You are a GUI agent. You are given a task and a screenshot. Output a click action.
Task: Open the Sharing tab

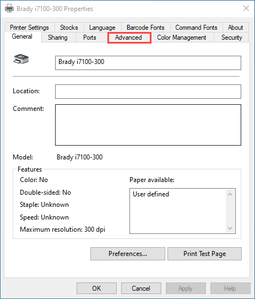tap(58, 38)
